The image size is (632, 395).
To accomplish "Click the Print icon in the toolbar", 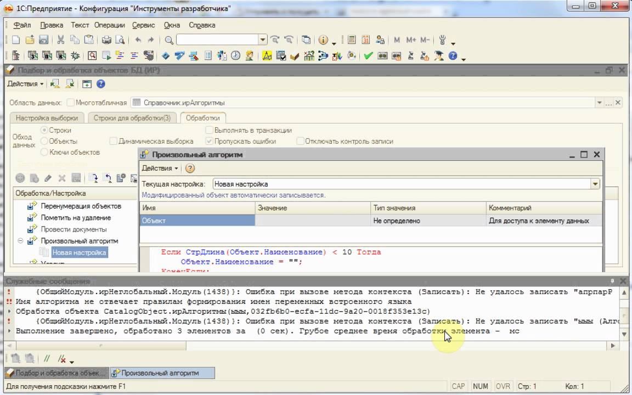I will tap(107, 40).
